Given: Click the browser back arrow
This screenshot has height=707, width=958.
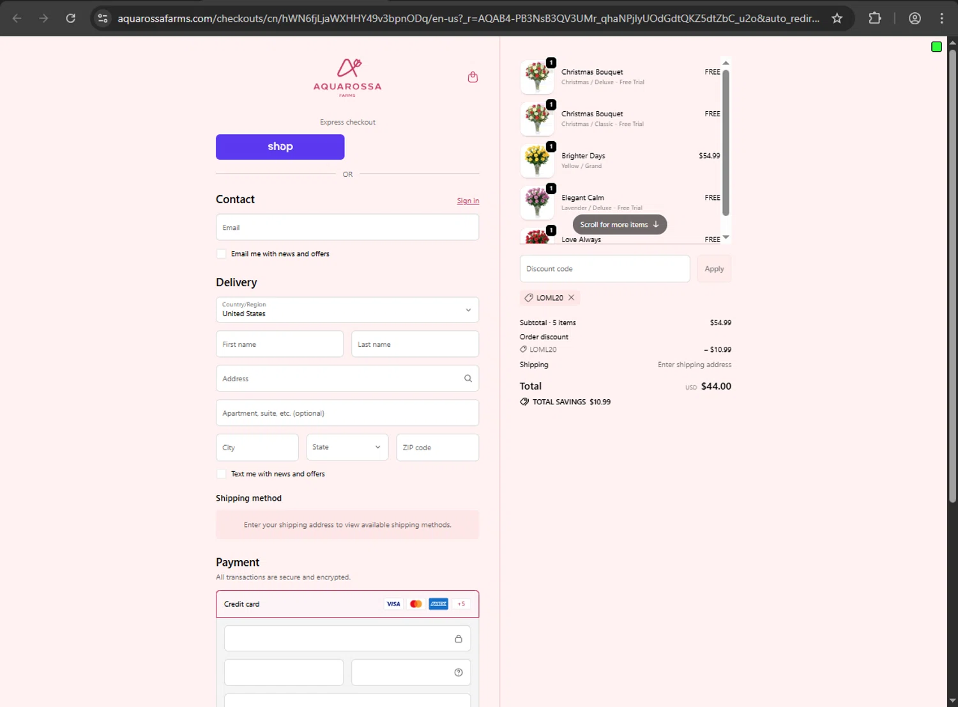Looking at the screenshot, I should [17, 18].
